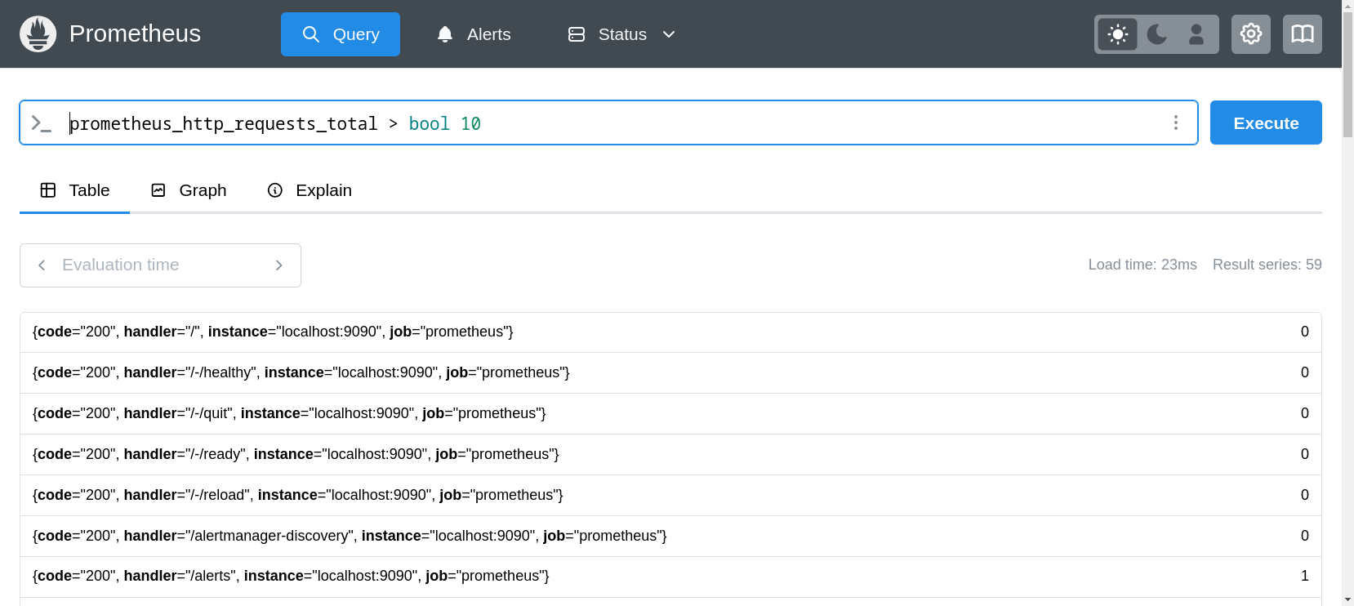
Task: Click the chart icon on Graph tab
Action: pyautogui.click(x=158, y=190)
